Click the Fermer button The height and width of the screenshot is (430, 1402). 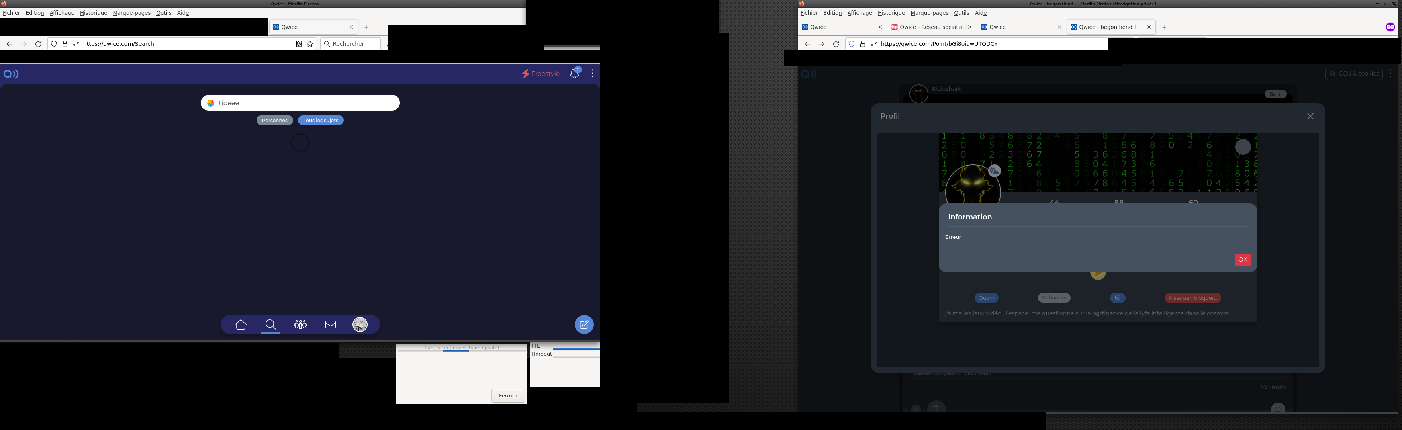pyautogui.click(x=508, y=396)
